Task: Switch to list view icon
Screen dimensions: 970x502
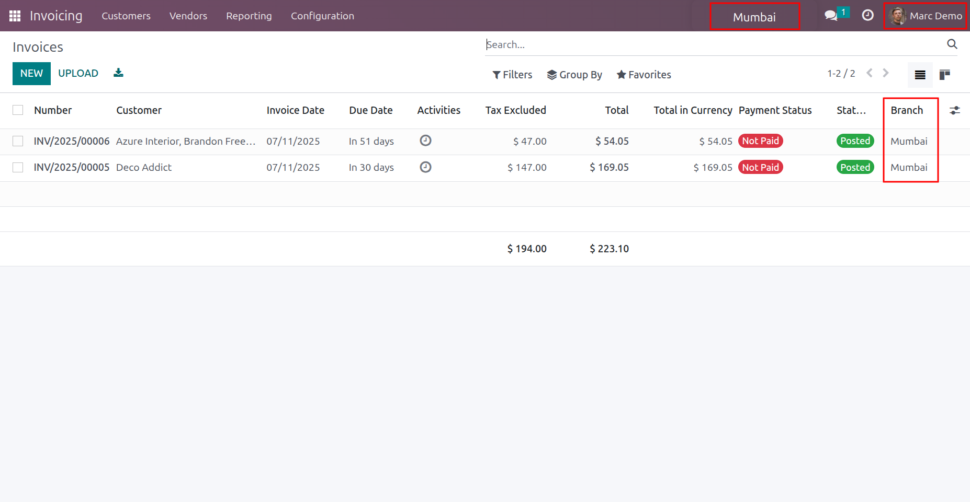Action: coord(920,75)
